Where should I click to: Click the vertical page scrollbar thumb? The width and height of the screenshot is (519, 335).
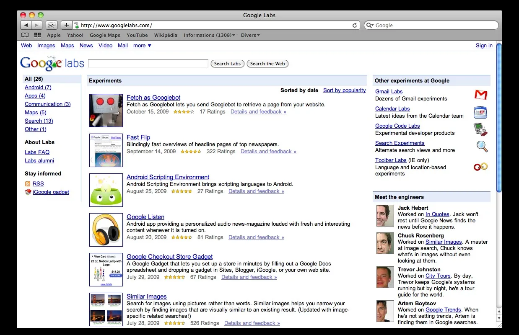499,117
